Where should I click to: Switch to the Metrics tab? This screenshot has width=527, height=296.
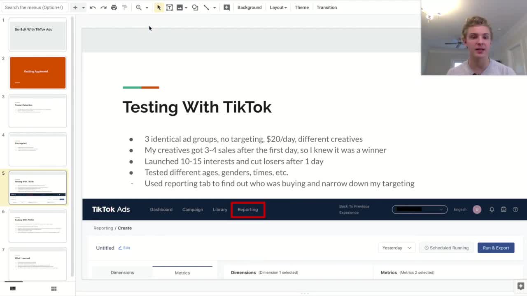point(182,273)
